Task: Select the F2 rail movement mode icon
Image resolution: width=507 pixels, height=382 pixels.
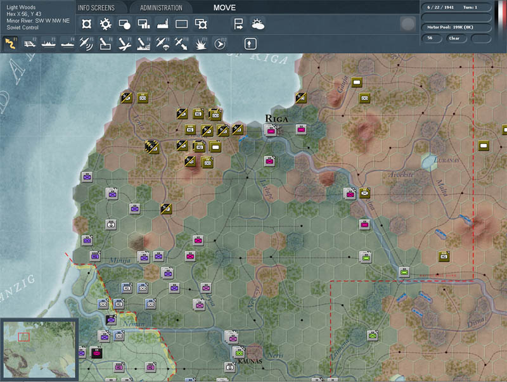Action: [30, 44]
